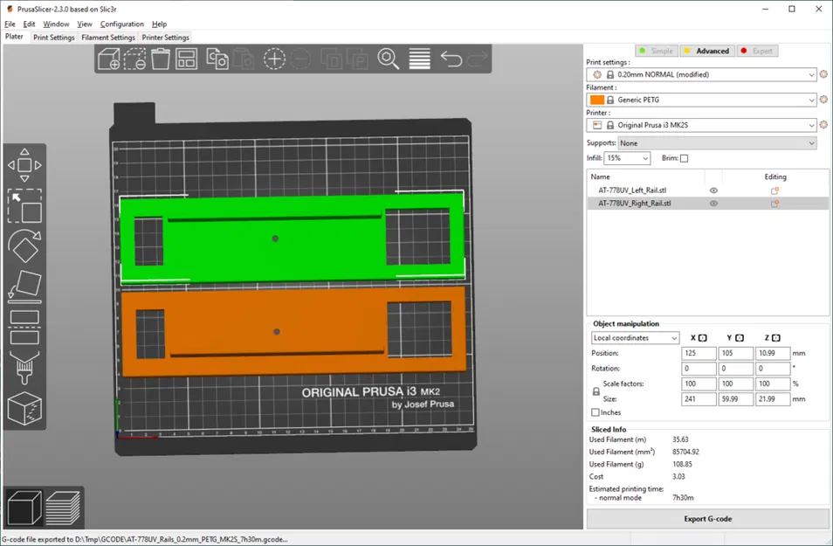Image resolution: width=833 pixels, height=546 pixels.
Task: Open the Infill percentage dropdown
Action: [x=627, y=158]
